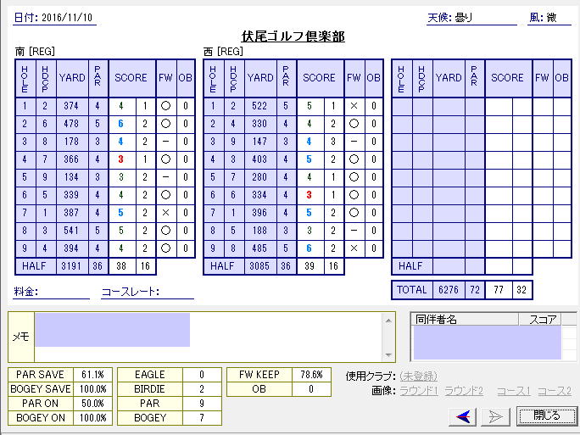
Task: Click the 南 half yardage 3191
Action: [x=71, y=266]
